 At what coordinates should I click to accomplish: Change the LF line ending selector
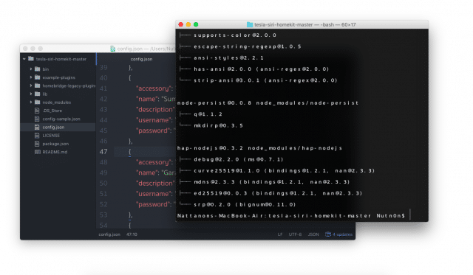click(x=280, y=234)
